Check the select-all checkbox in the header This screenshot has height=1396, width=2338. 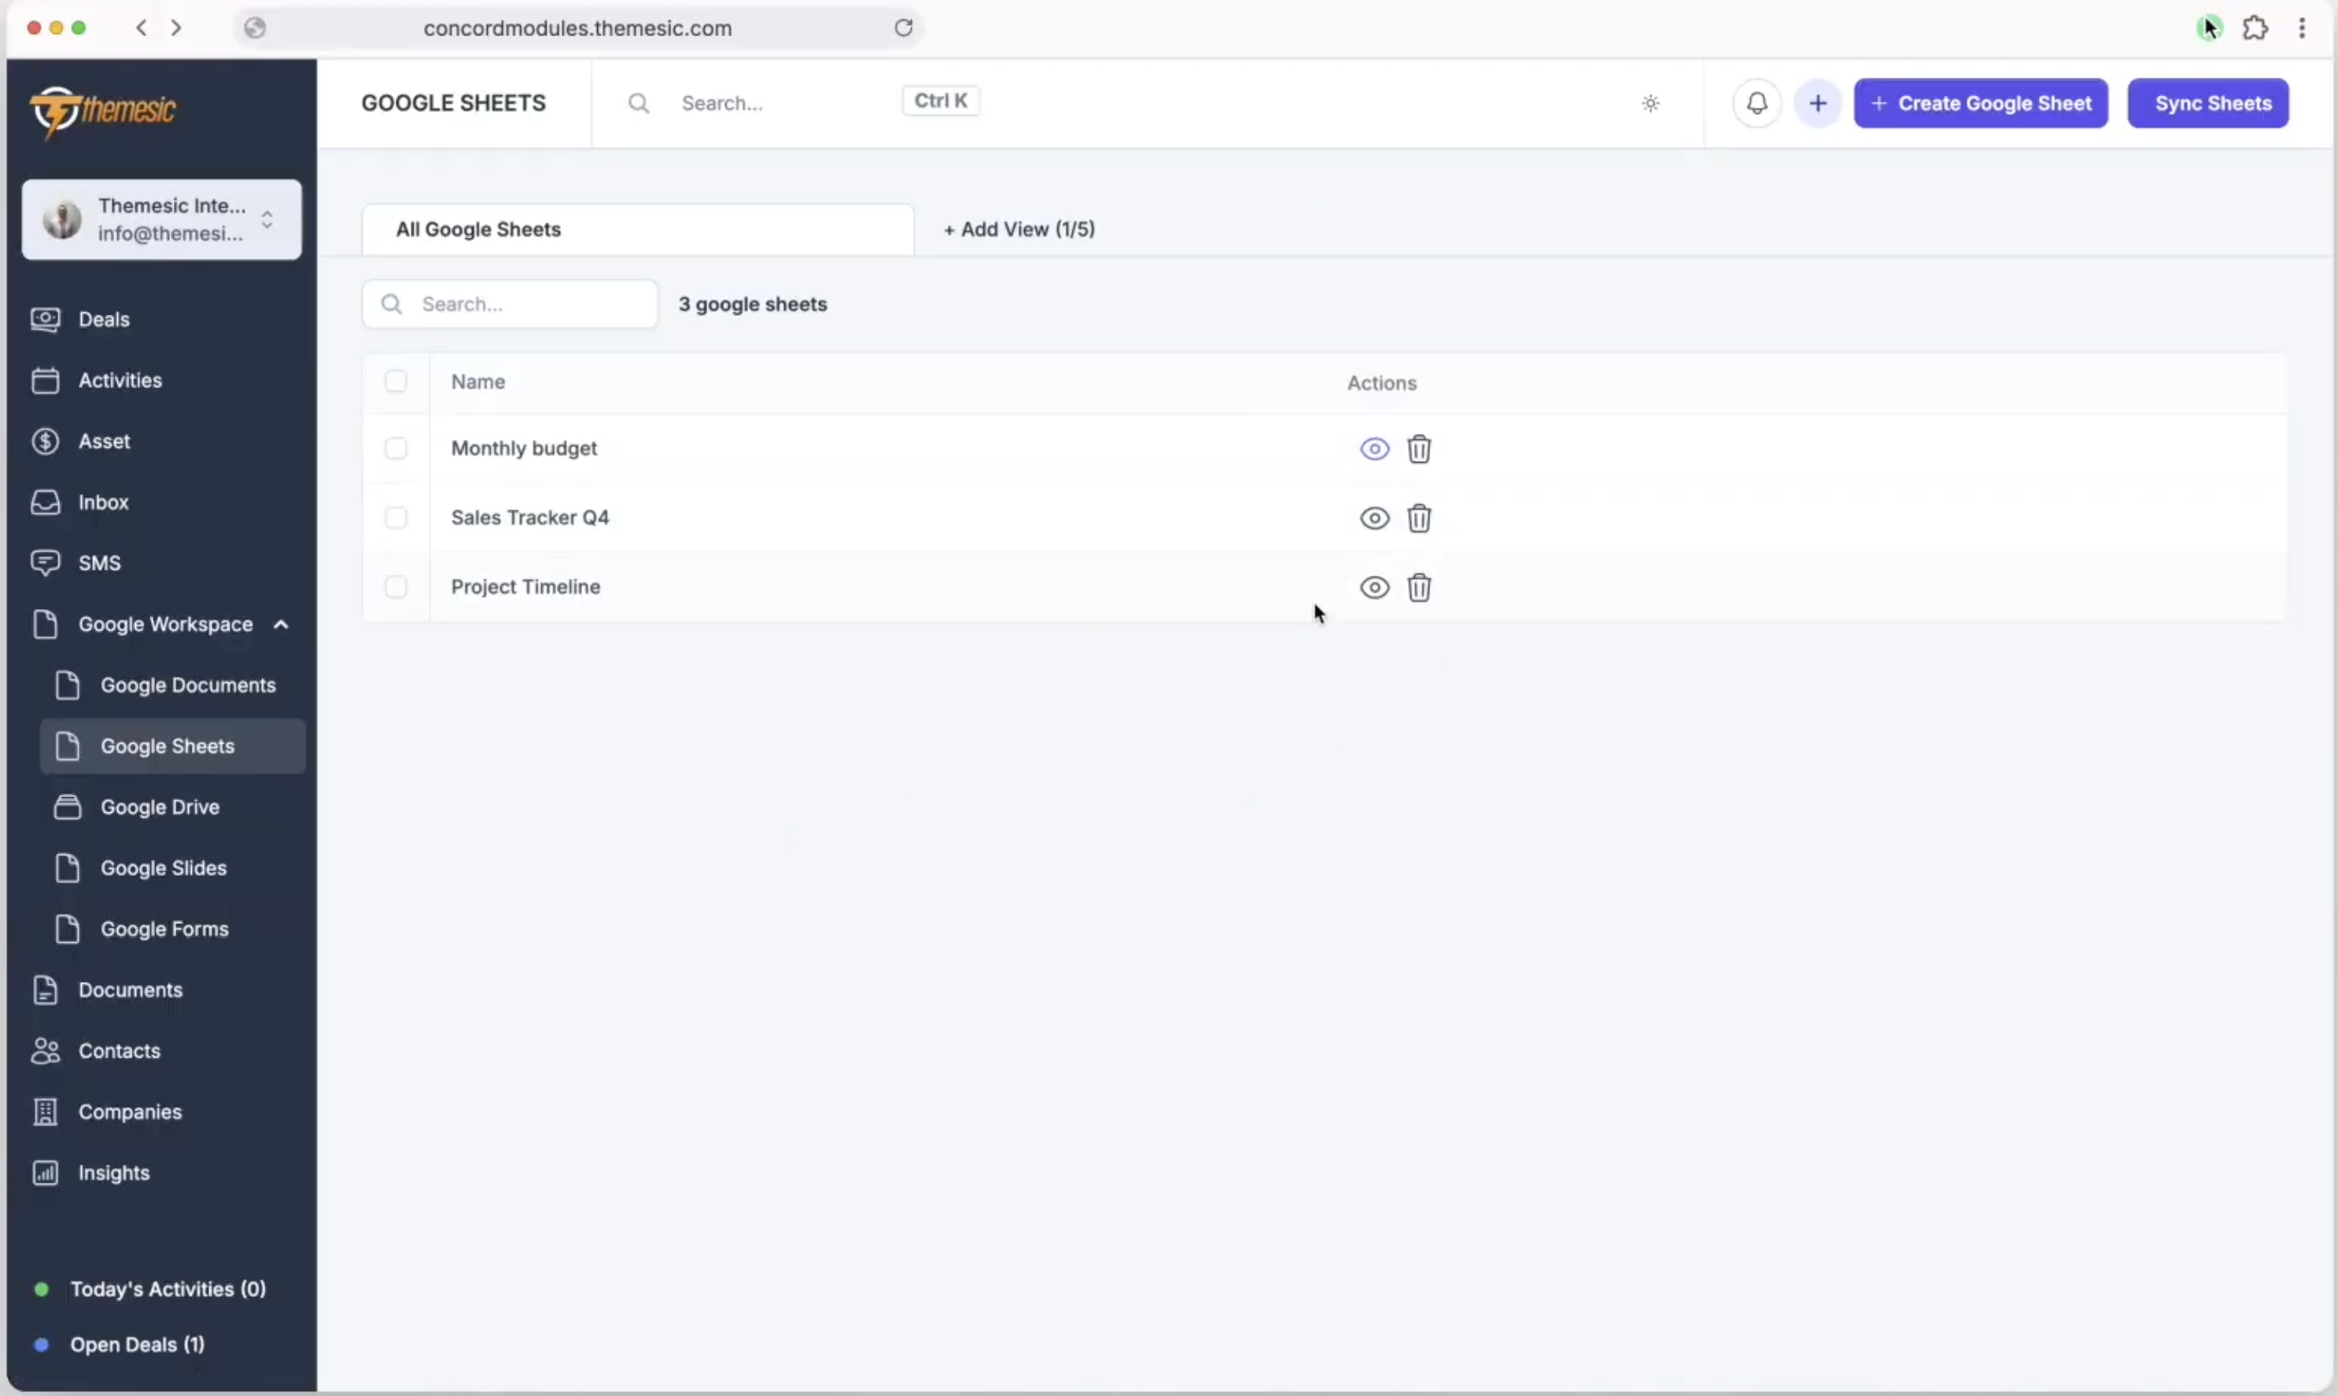[395, 382]
